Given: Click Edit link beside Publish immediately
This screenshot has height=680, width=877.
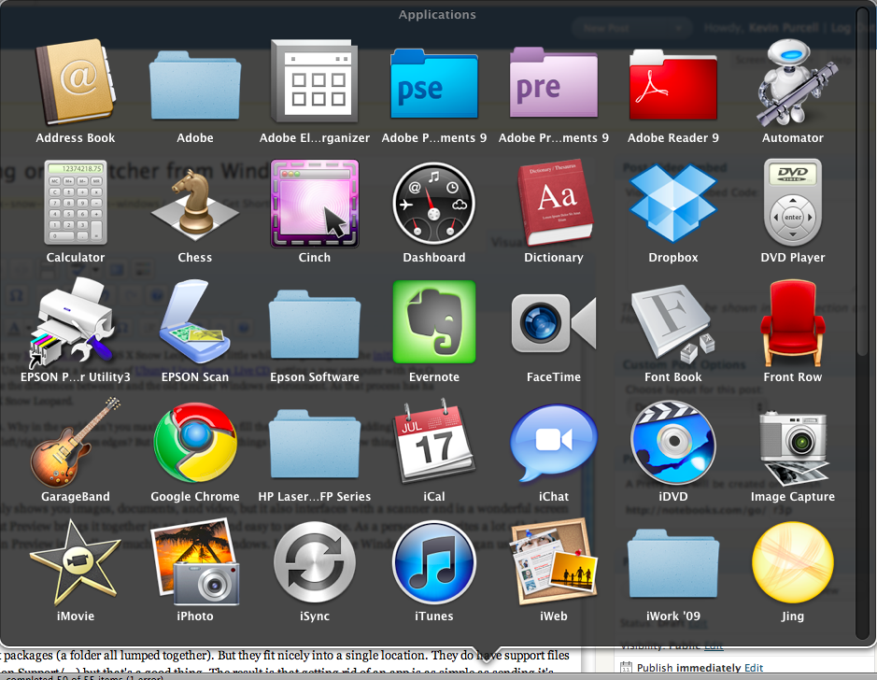Looking at the screenshot, I should (x=754, y=668).
